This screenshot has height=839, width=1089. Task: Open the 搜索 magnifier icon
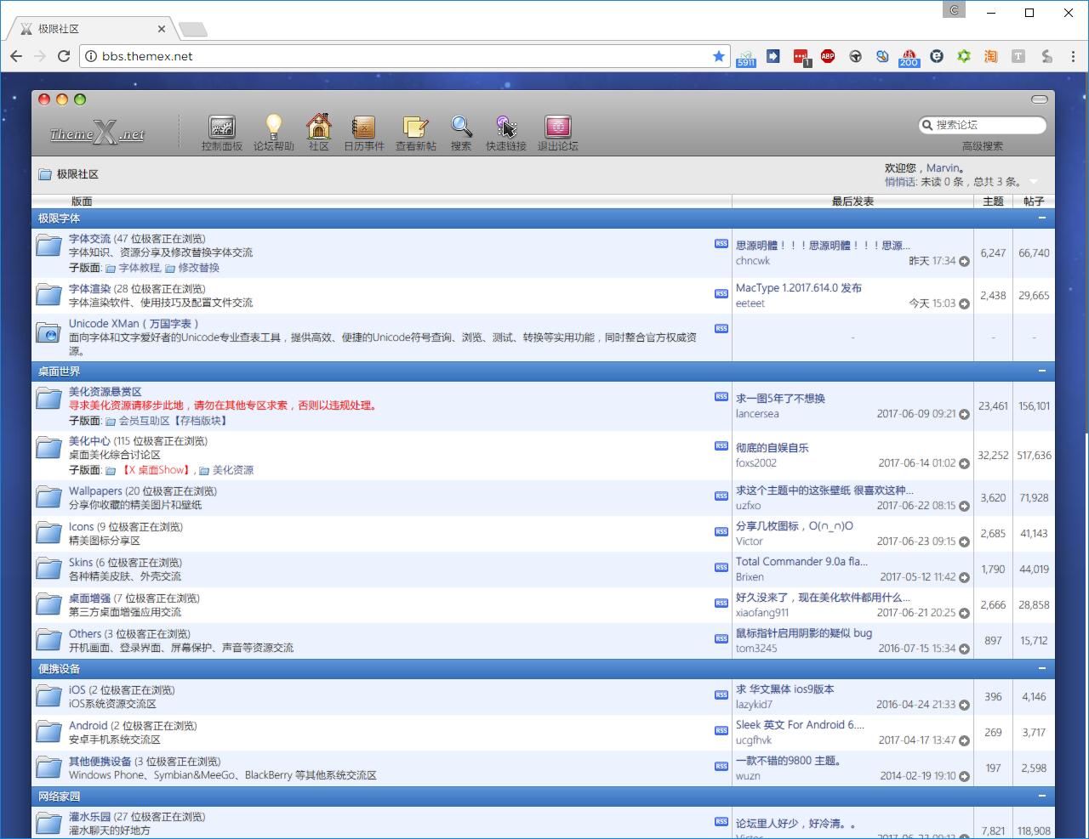461,133
